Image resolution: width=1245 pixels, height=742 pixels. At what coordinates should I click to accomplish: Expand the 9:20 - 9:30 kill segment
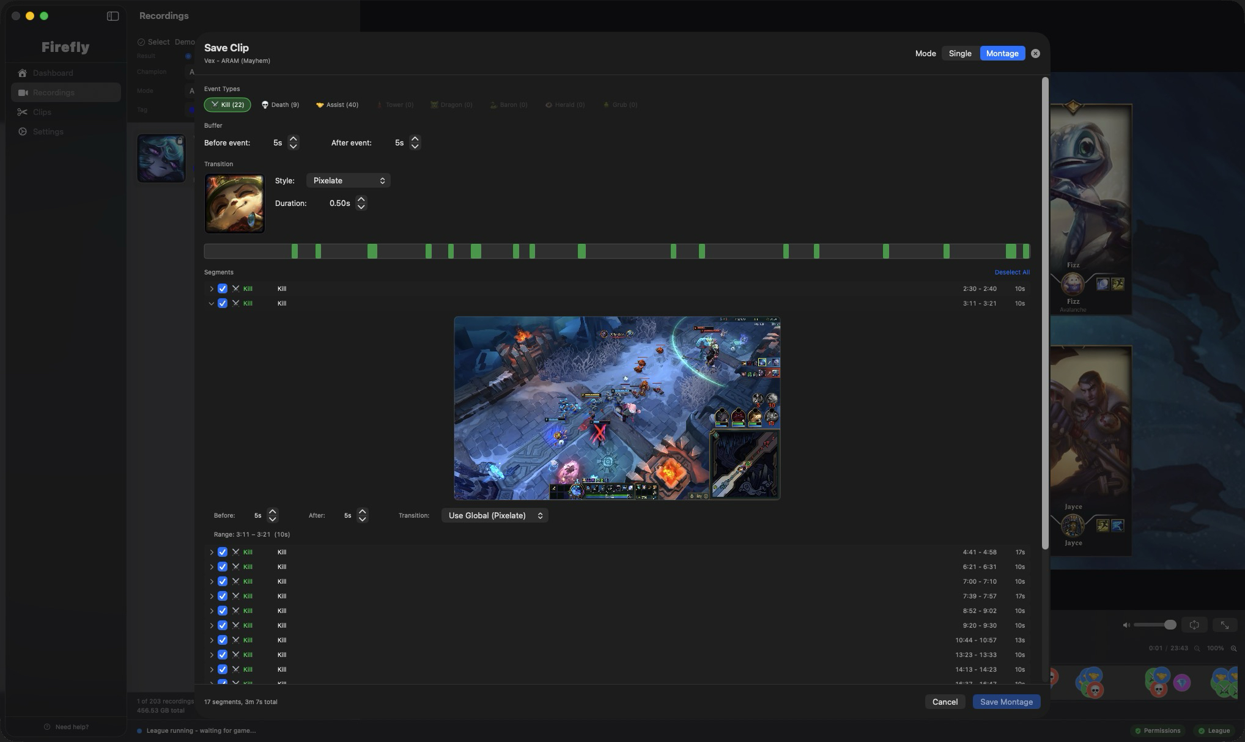[212, 625]
